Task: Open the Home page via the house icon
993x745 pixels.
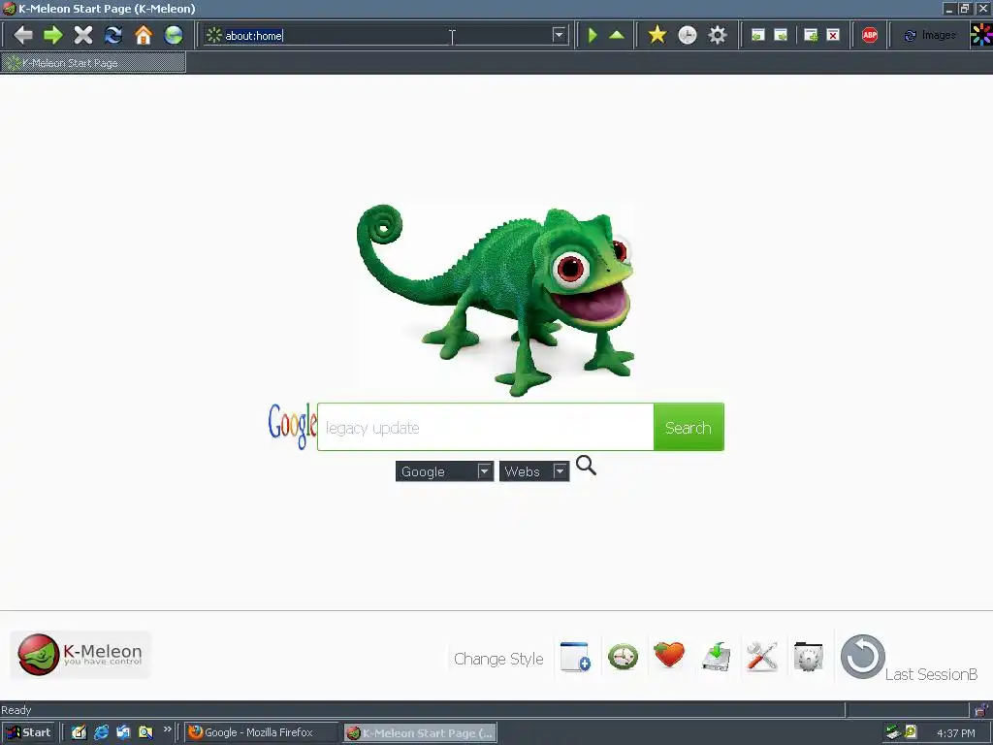Action: click(144, 35)
